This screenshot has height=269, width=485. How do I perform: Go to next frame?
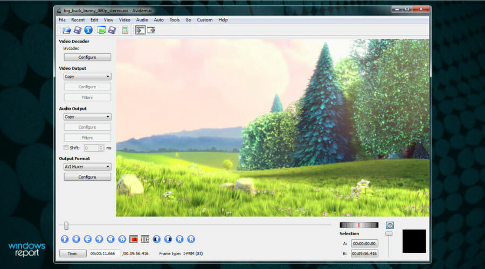[x=99, y=239]
